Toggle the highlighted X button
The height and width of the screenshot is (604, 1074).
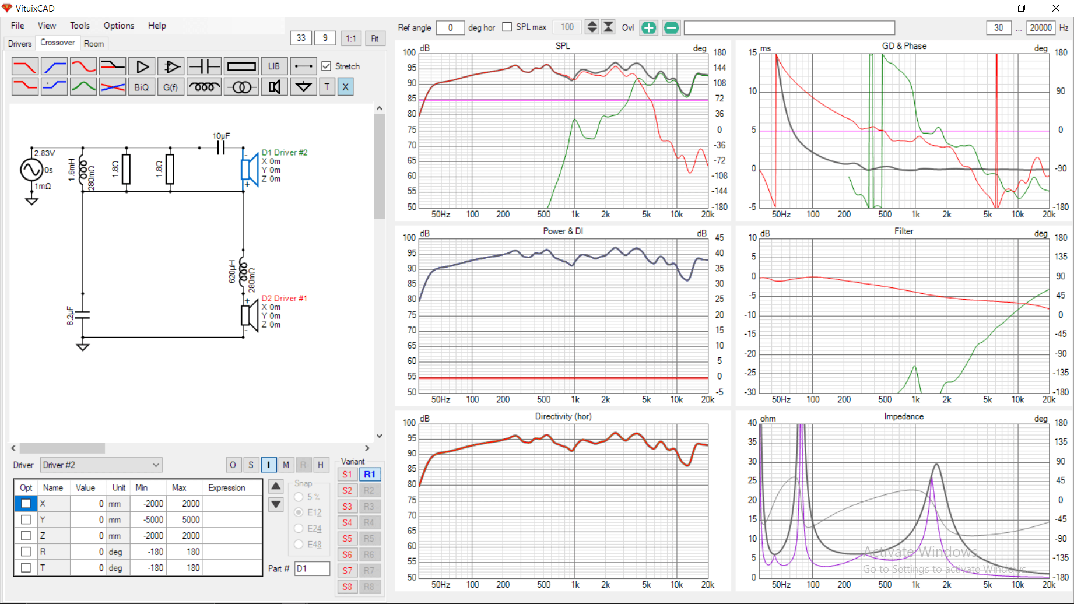[x=346, y=87]
